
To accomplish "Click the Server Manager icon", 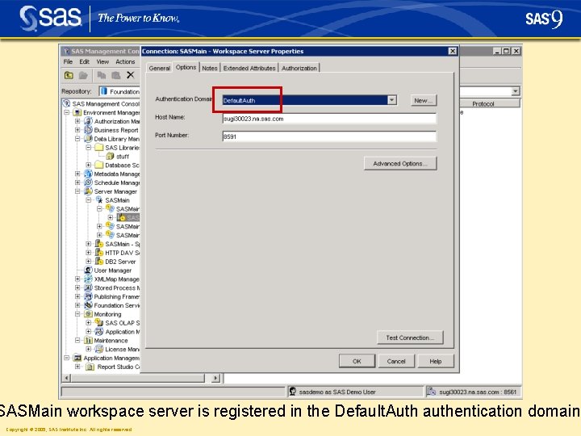I will tap(88, 191).
